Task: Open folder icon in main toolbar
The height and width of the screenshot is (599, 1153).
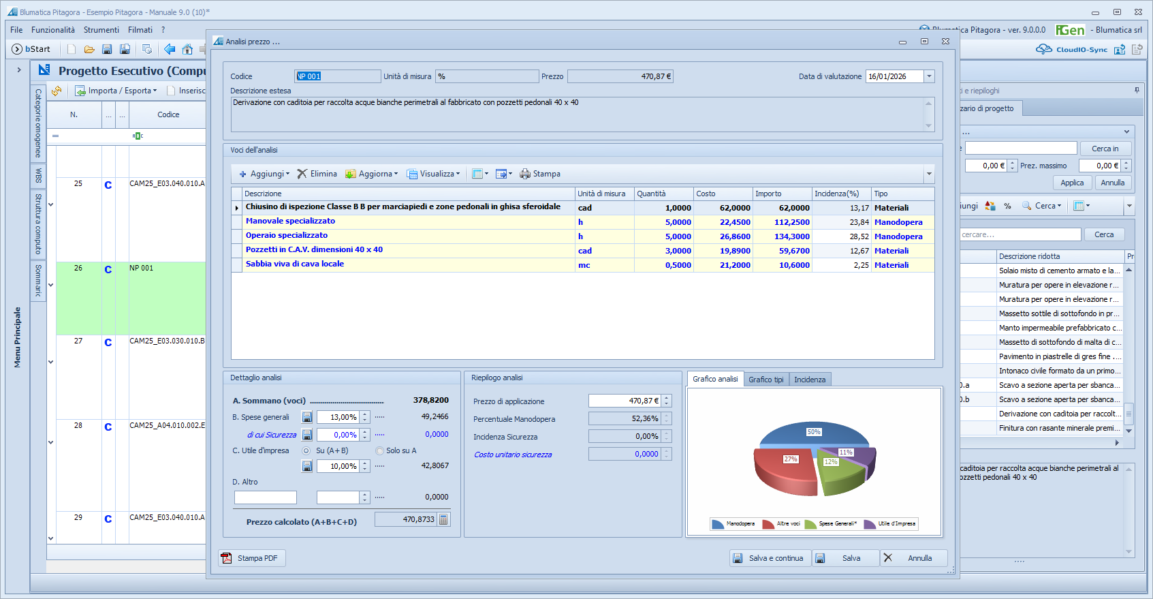Action: [x=89, y=49]
